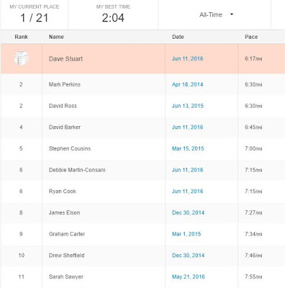285x288 pixels.
Task: Open James Elson's Dec 30, 2014 activity
Action: (x=188, y=212)
